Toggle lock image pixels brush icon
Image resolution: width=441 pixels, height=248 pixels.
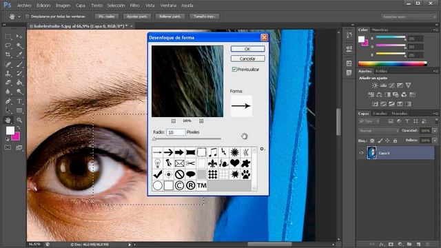pos(380,141)
